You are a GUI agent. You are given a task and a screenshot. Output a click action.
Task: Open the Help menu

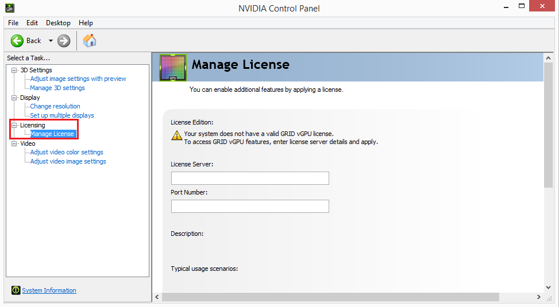pyautogui.click(x=86, y=23)
